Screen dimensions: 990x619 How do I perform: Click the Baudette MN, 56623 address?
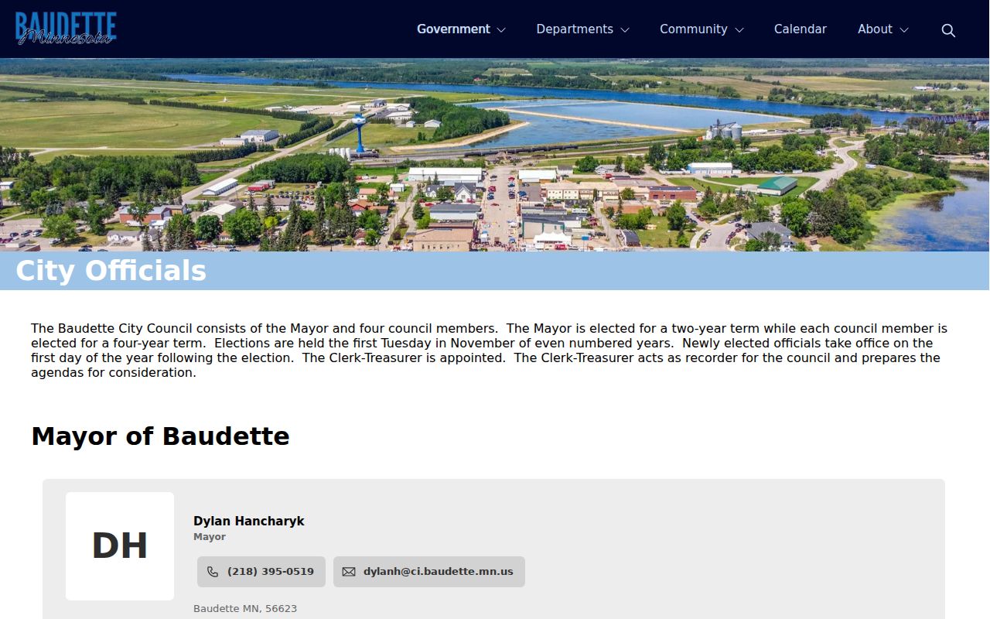pos(245,609)
